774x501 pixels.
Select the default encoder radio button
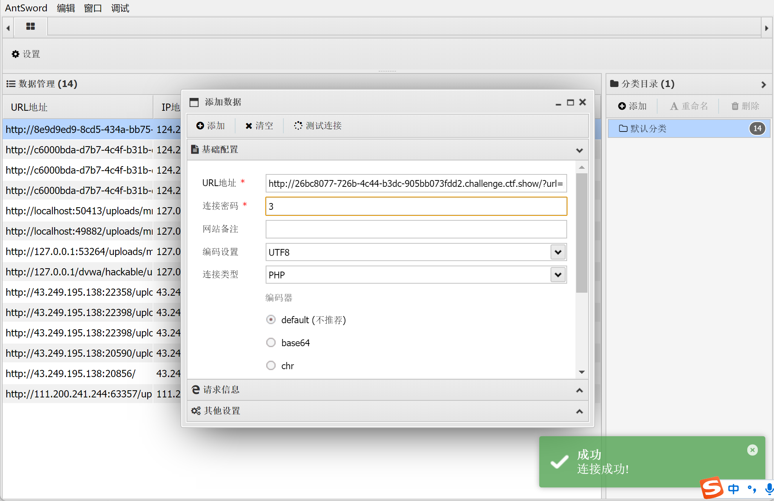coord(271,320)
